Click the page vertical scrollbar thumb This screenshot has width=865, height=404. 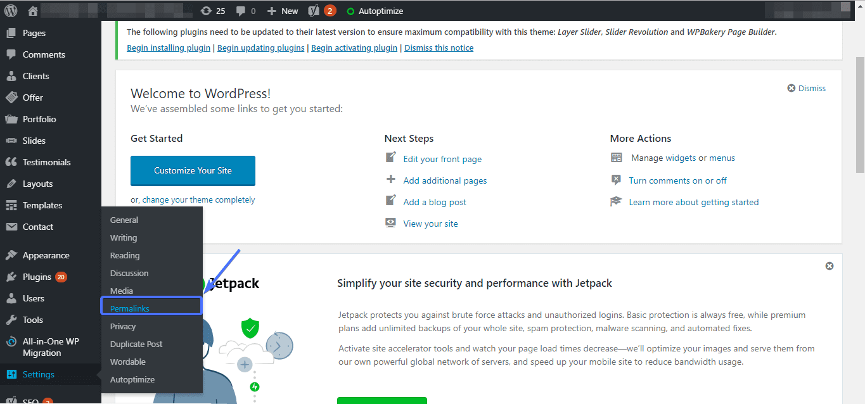click(860, 114)
